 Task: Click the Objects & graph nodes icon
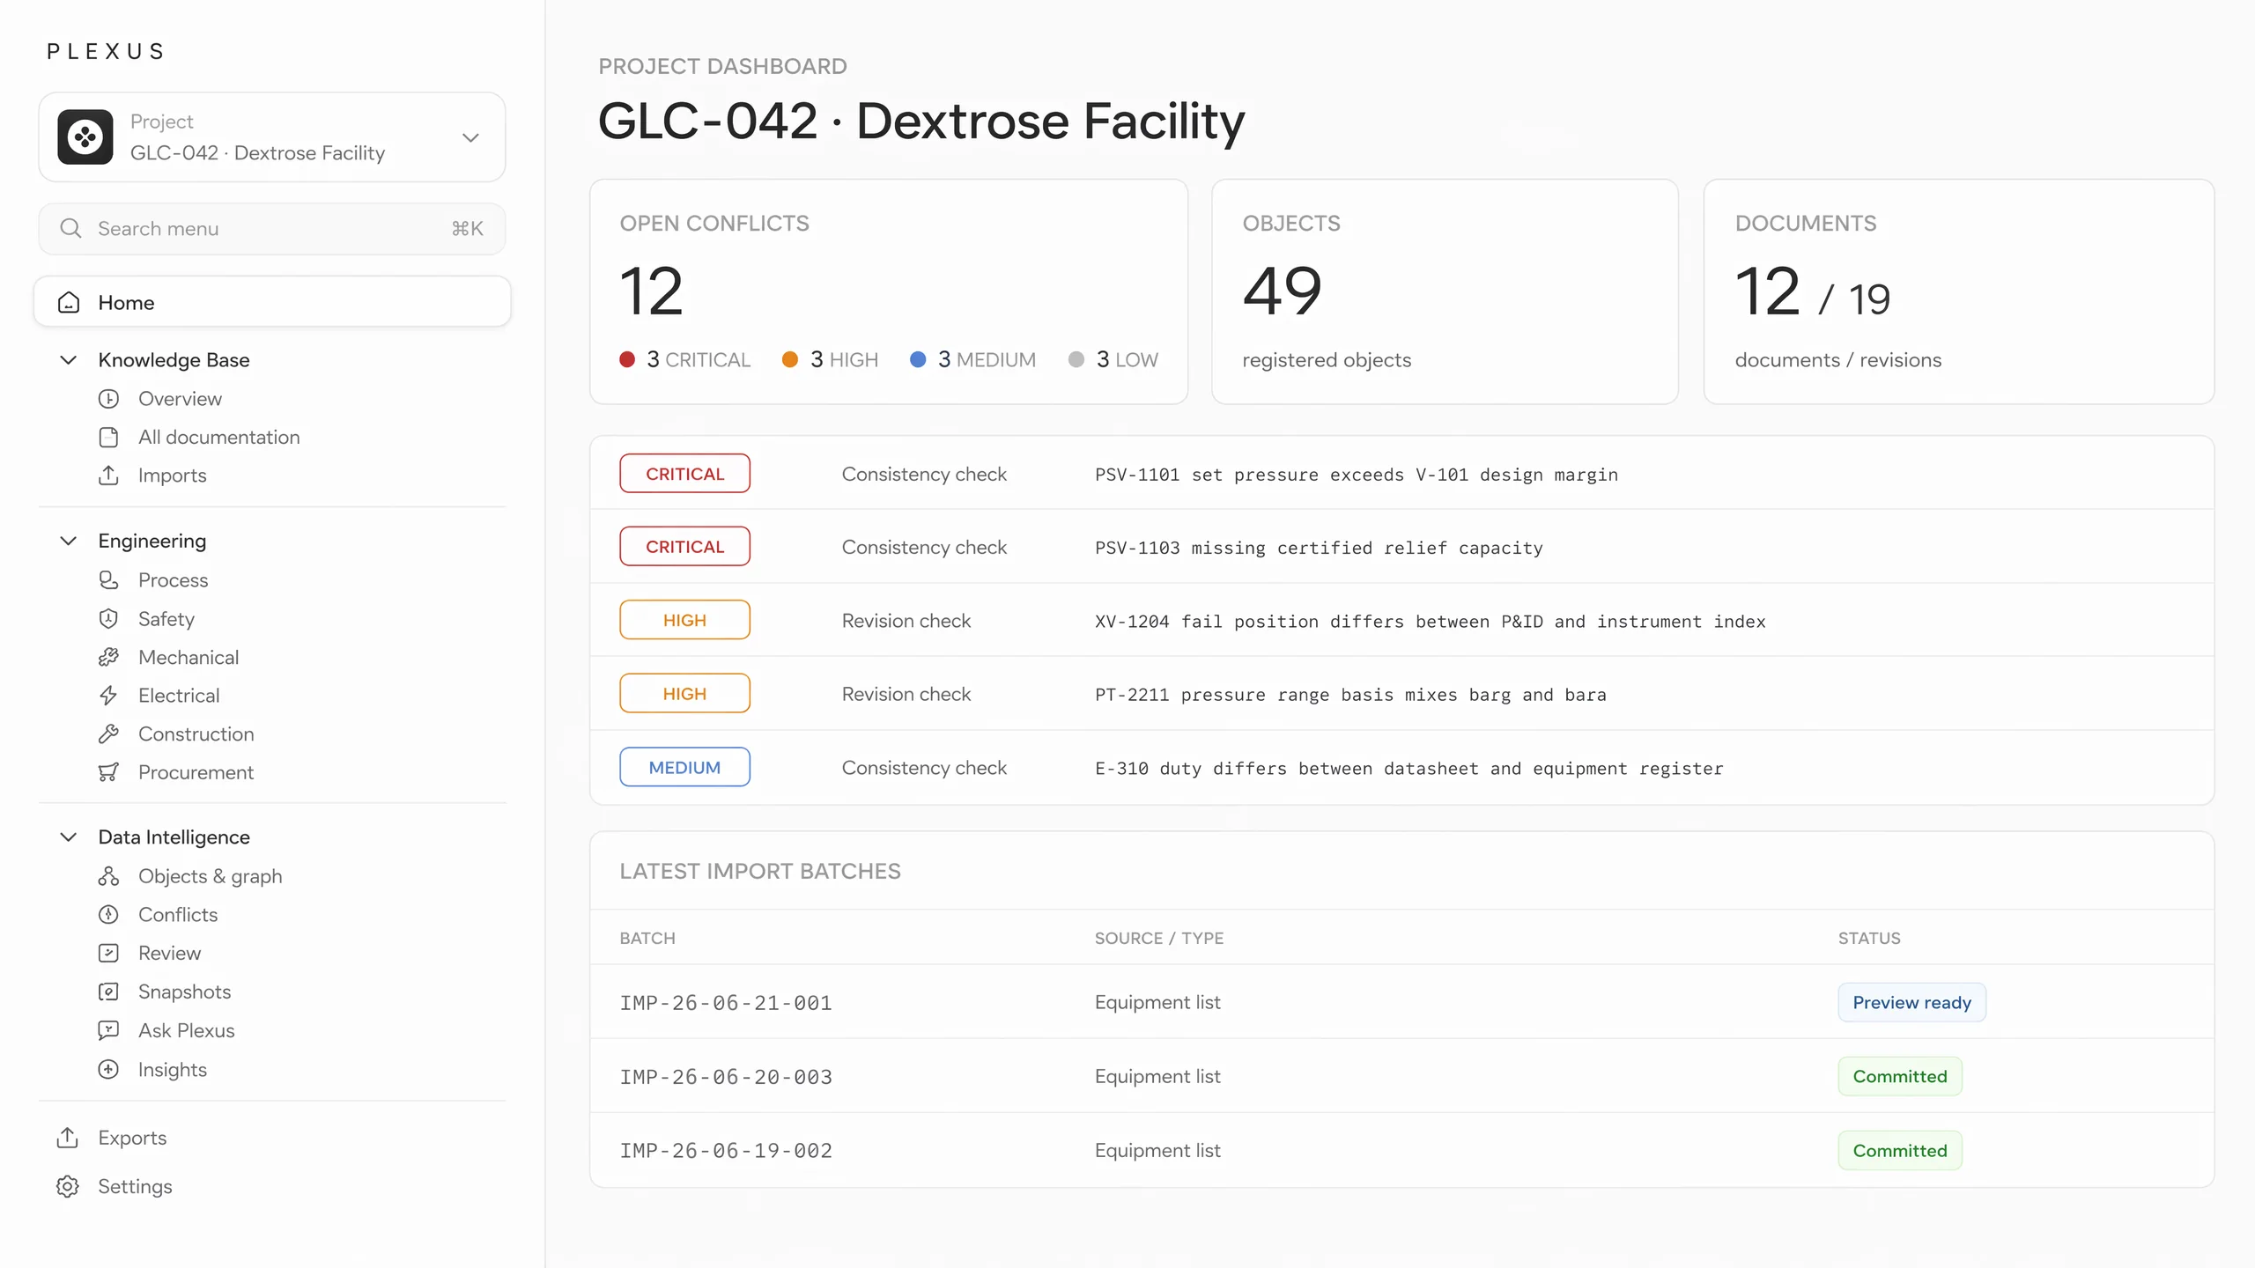coord(108,876)
